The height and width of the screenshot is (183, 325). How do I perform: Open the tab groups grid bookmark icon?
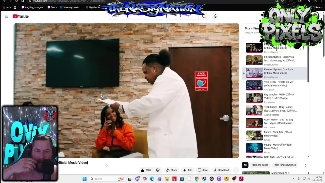point(15,7)
